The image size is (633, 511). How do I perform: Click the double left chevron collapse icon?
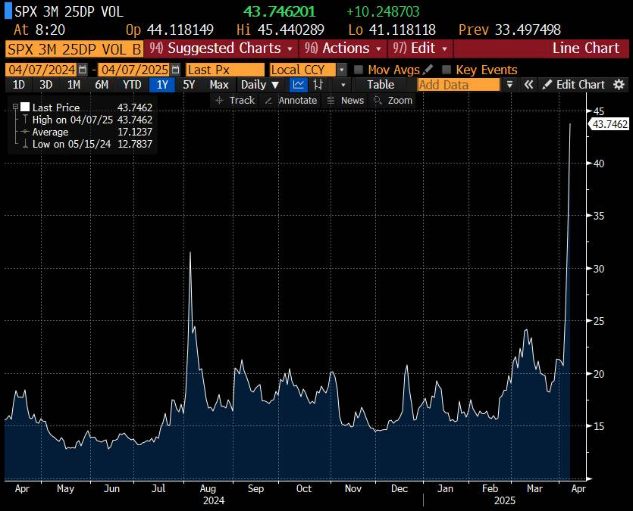click(528, 85)
